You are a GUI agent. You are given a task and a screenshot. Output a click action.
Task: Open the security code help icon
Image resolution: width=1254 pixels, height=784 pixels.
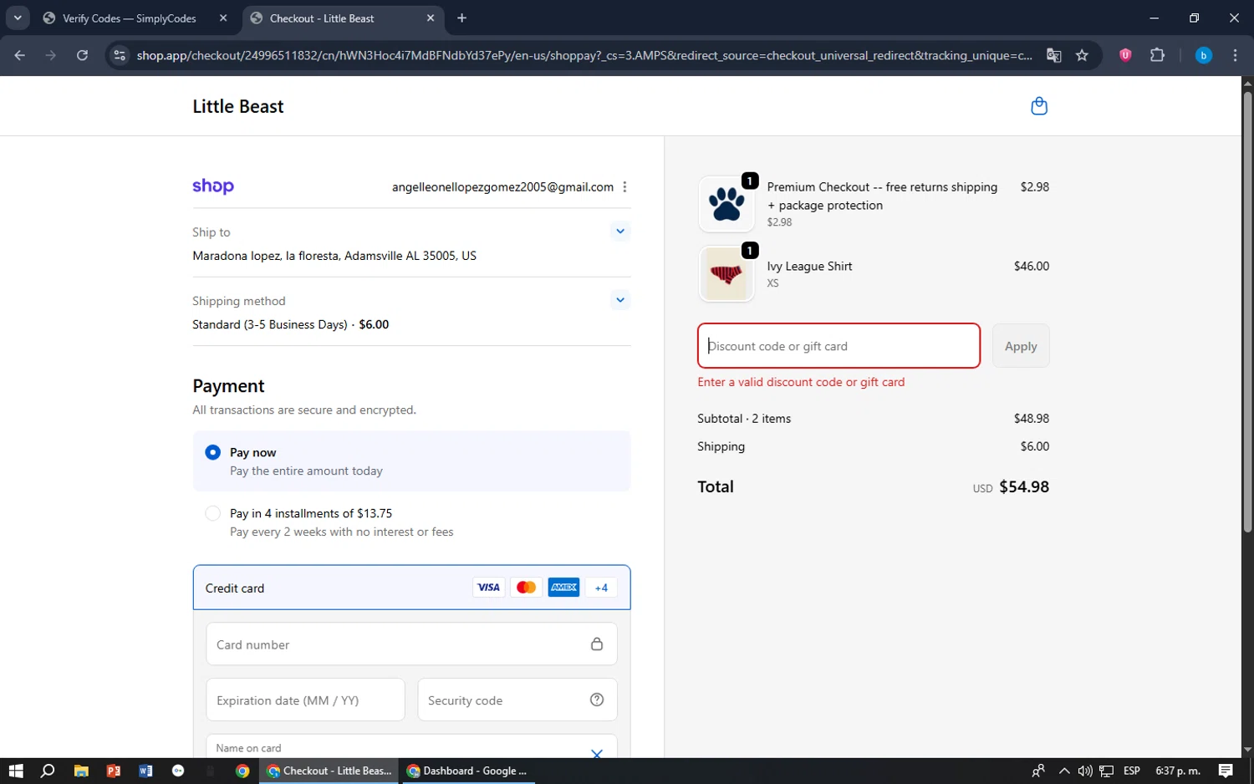pyautogui.click(x=597, y=700)
